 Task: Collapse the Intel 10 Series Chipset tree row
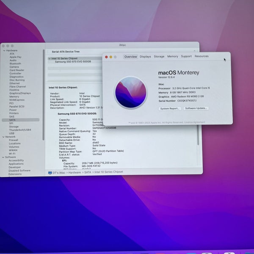point(50,58)
